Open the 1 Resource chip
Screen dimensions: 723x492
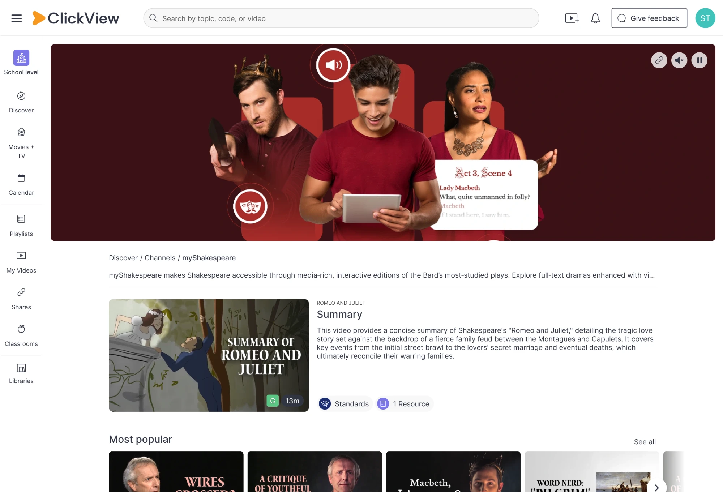point(404,404)
